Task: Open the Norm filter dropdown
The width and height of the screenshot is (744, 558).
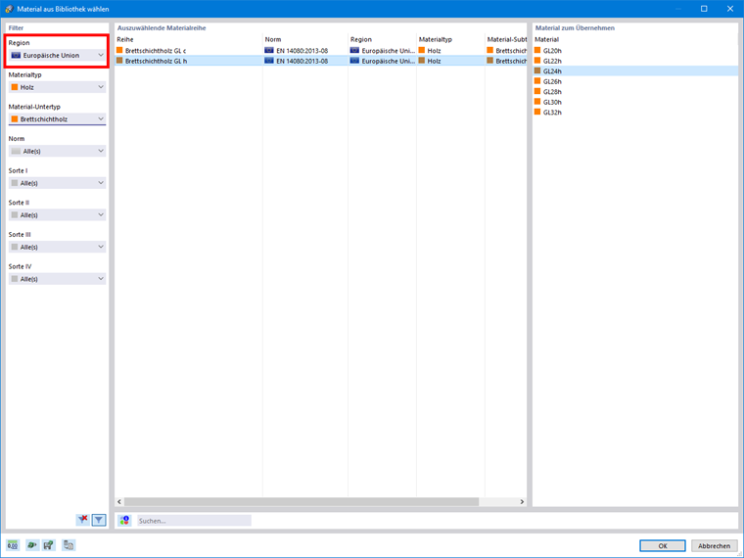Action: [x=57, y=151]
